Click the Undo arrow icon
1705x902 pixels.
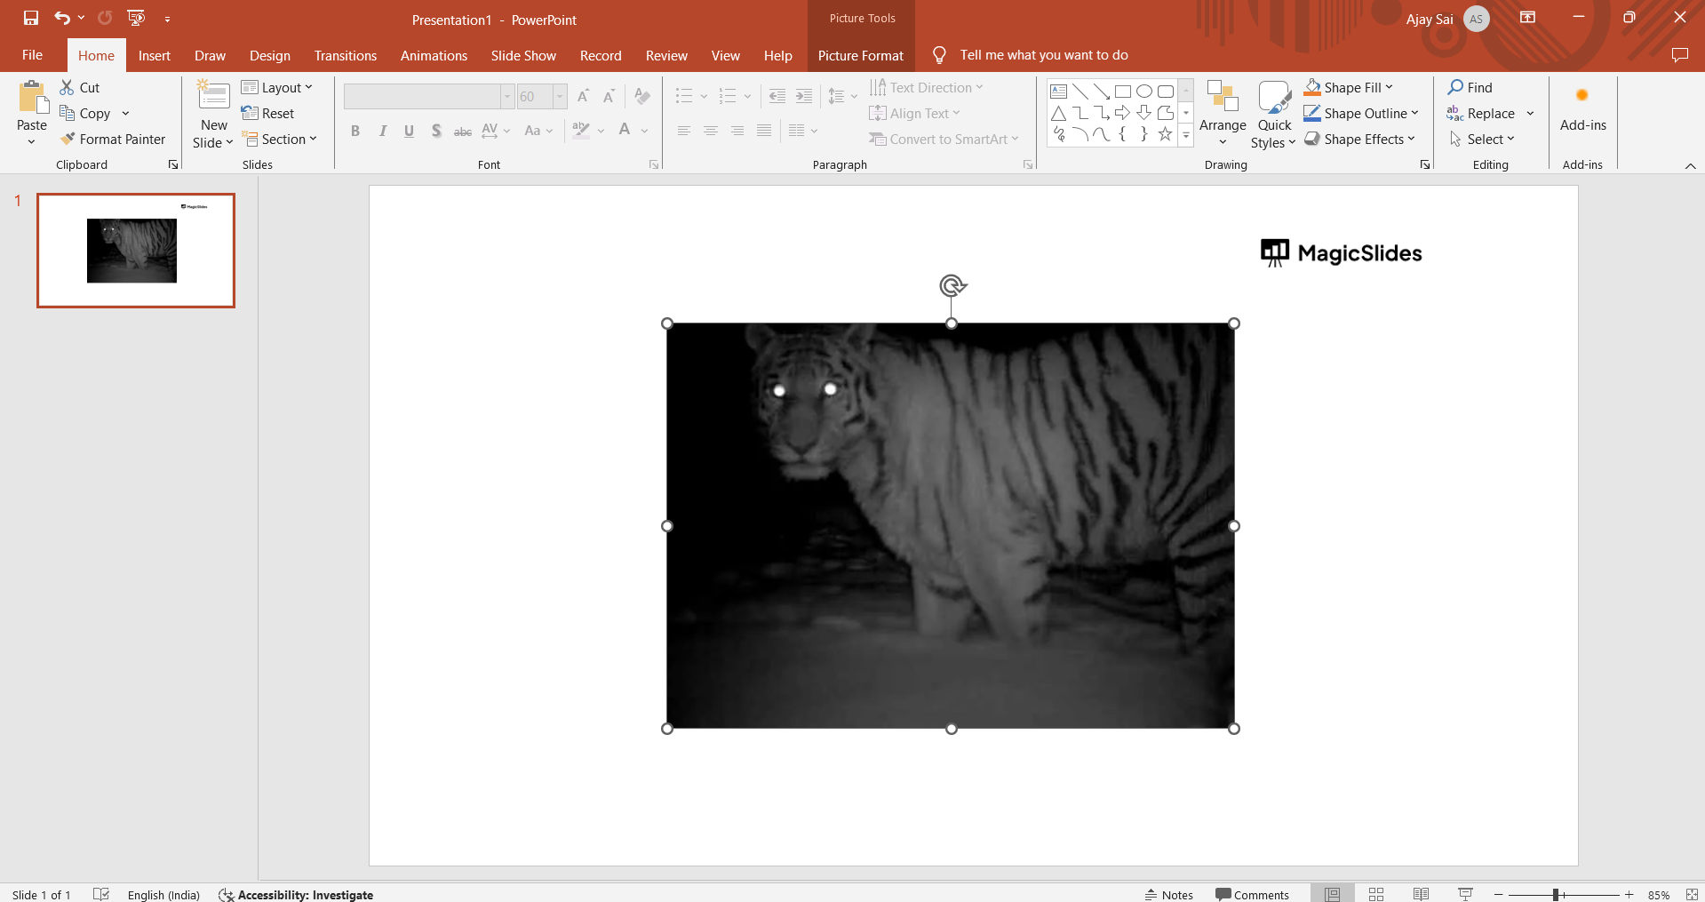click(61, 18)
